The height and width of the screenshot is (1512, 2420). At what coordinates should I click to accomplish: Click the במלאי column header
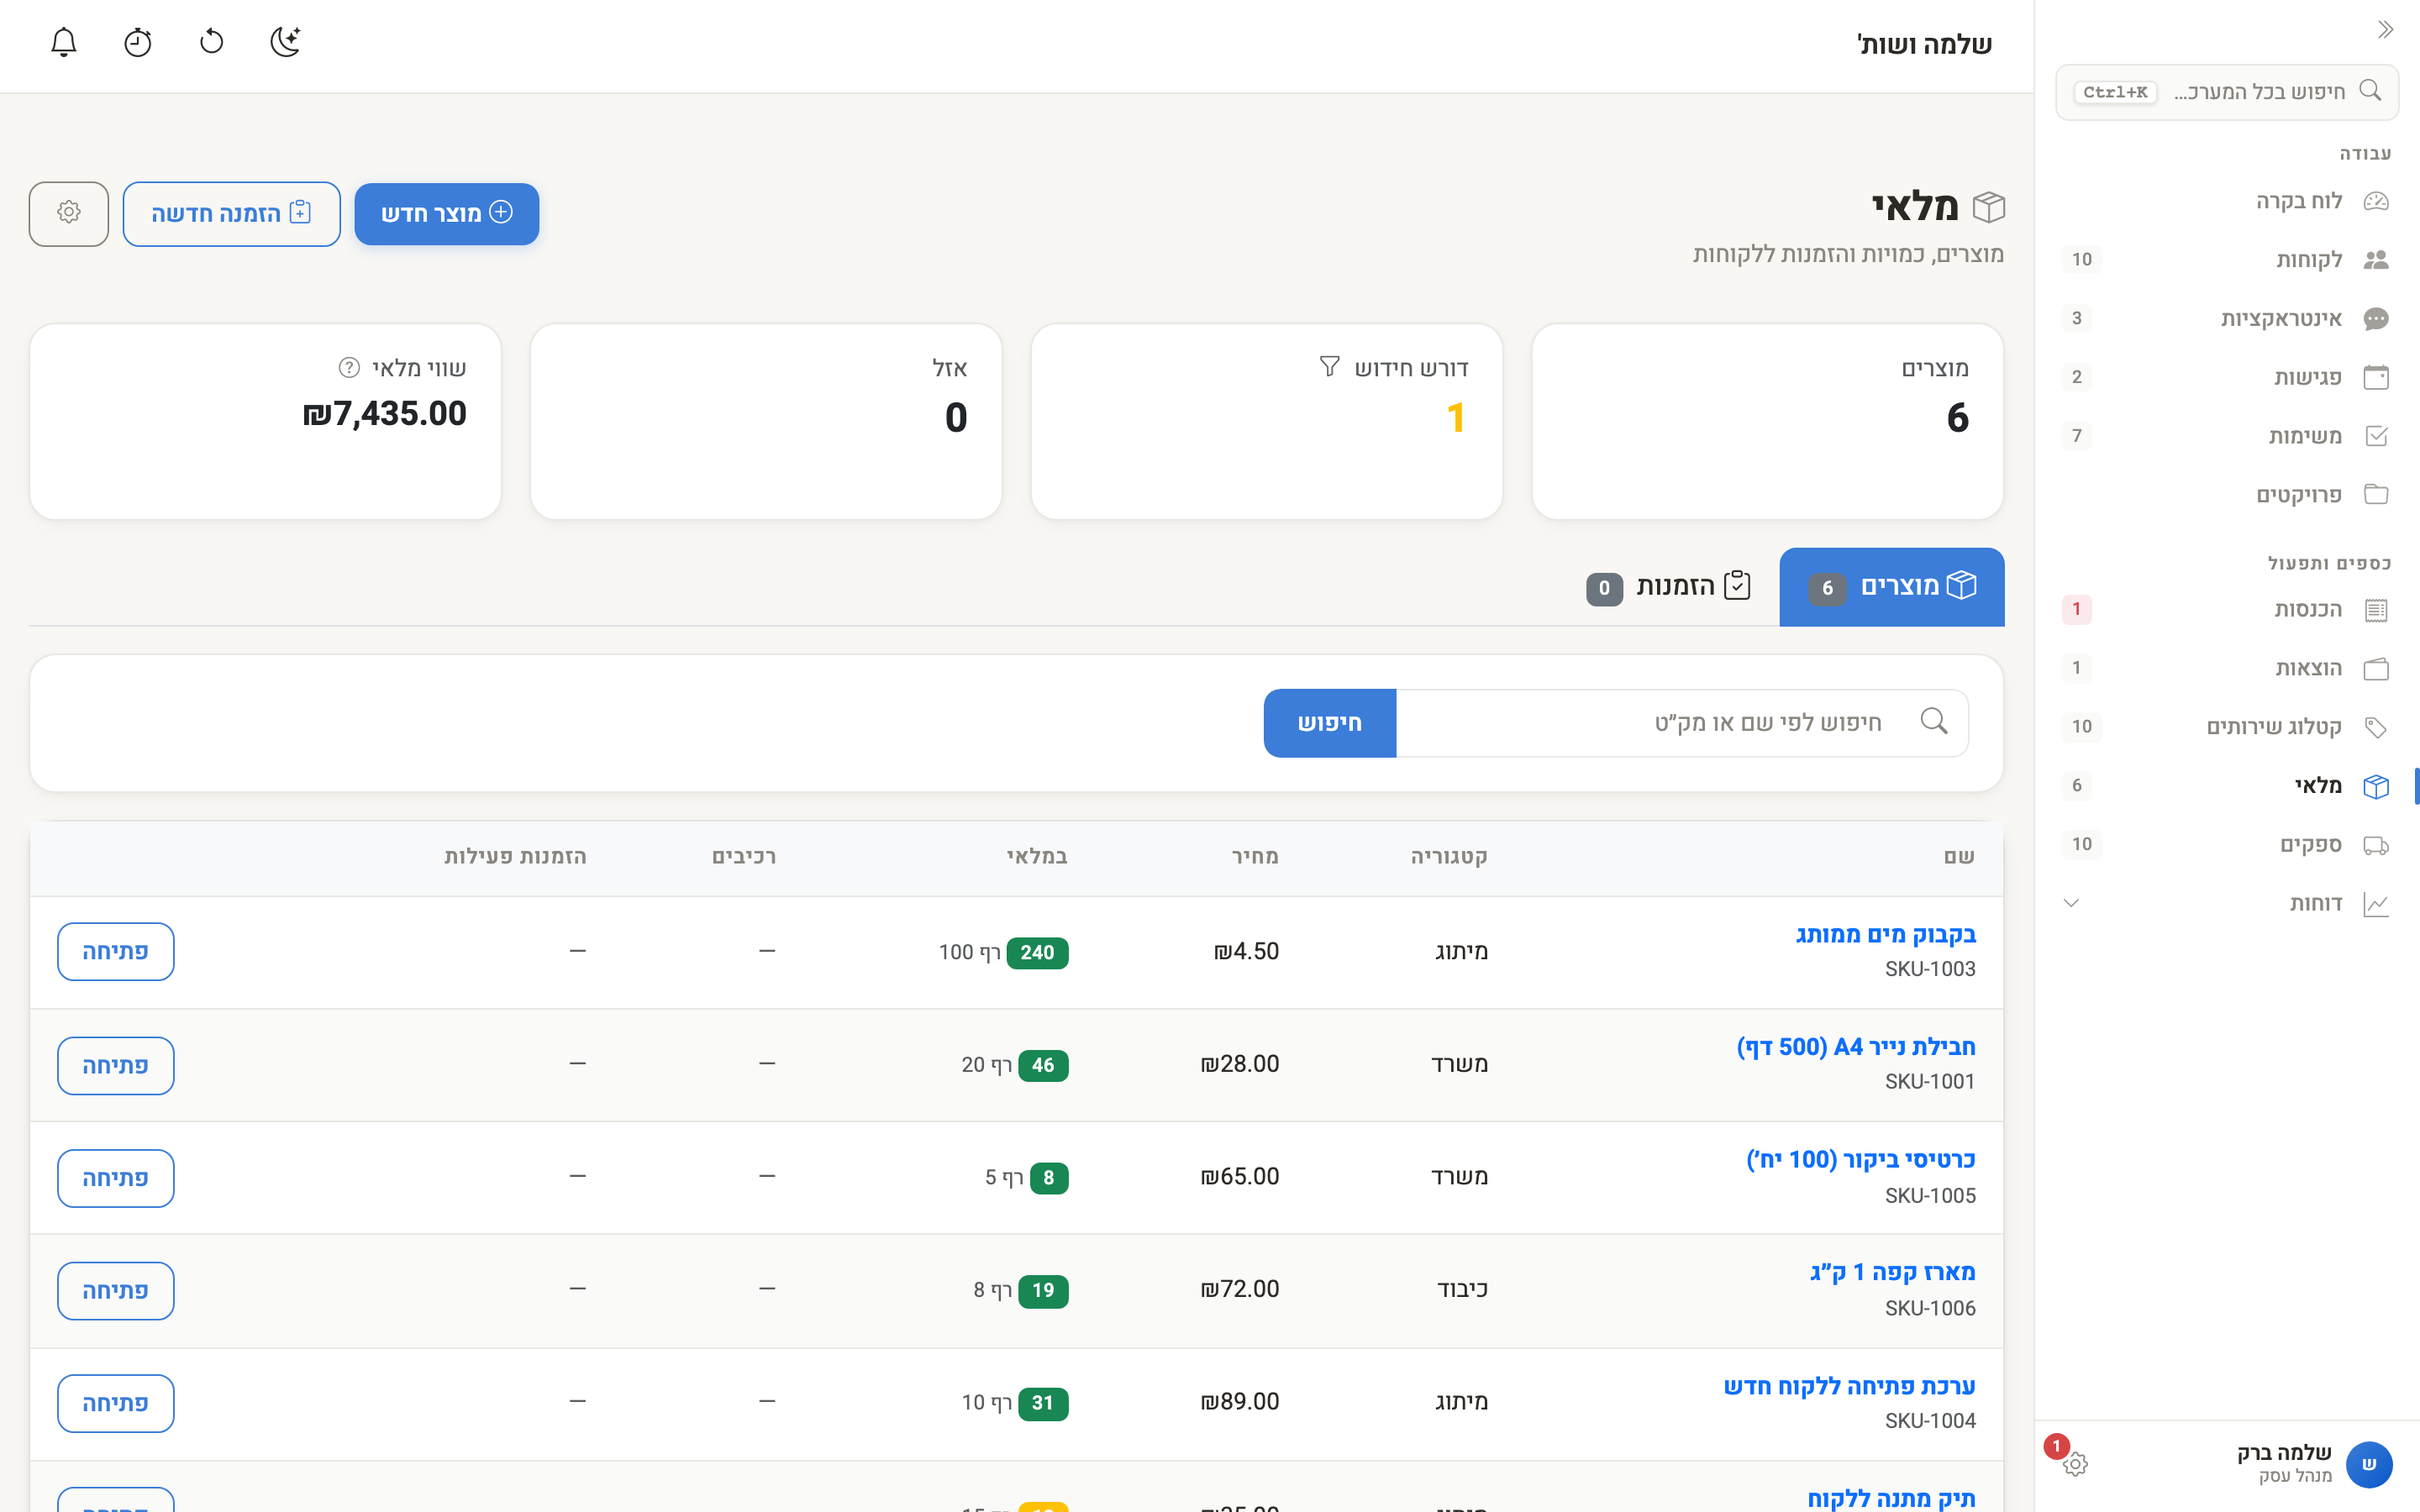pos(1037,857)
